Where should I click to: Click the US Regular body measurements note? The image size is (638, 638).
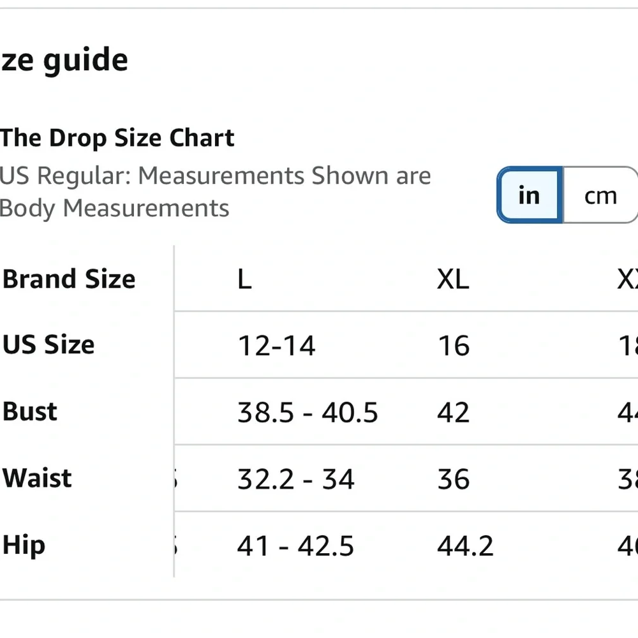click(215, 191)
